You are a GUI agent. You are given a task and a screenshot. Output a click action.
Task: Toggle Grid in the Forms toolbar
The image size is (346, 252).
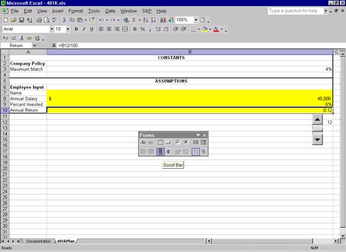point(196,152)
